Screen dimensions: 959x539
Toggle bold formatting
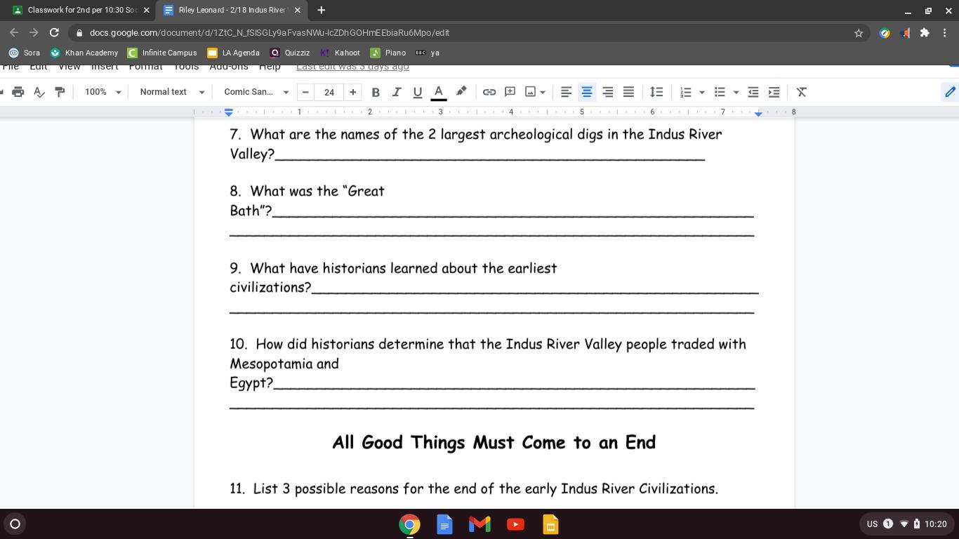tap(376, 92)
